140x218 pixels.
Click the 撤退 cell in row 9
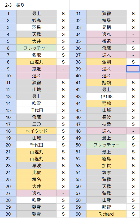coord(37,69)
